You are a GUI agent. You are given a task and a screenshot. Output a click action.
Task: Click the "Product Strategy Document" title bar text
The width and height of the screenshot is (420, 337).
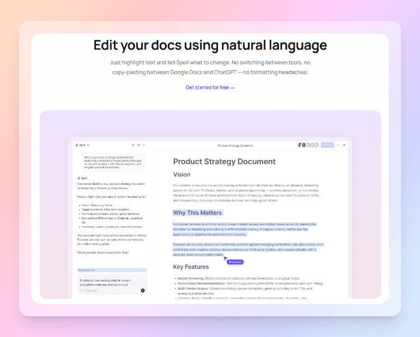click(235, 146)
